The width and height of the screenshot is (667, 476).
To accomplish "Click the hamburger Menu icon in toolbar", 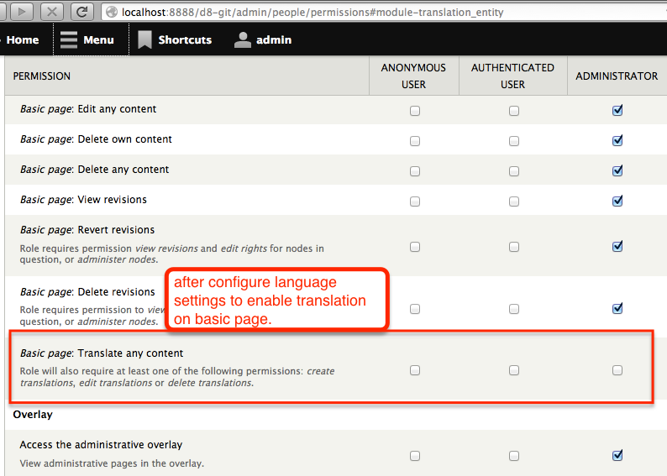I will 69,39.
